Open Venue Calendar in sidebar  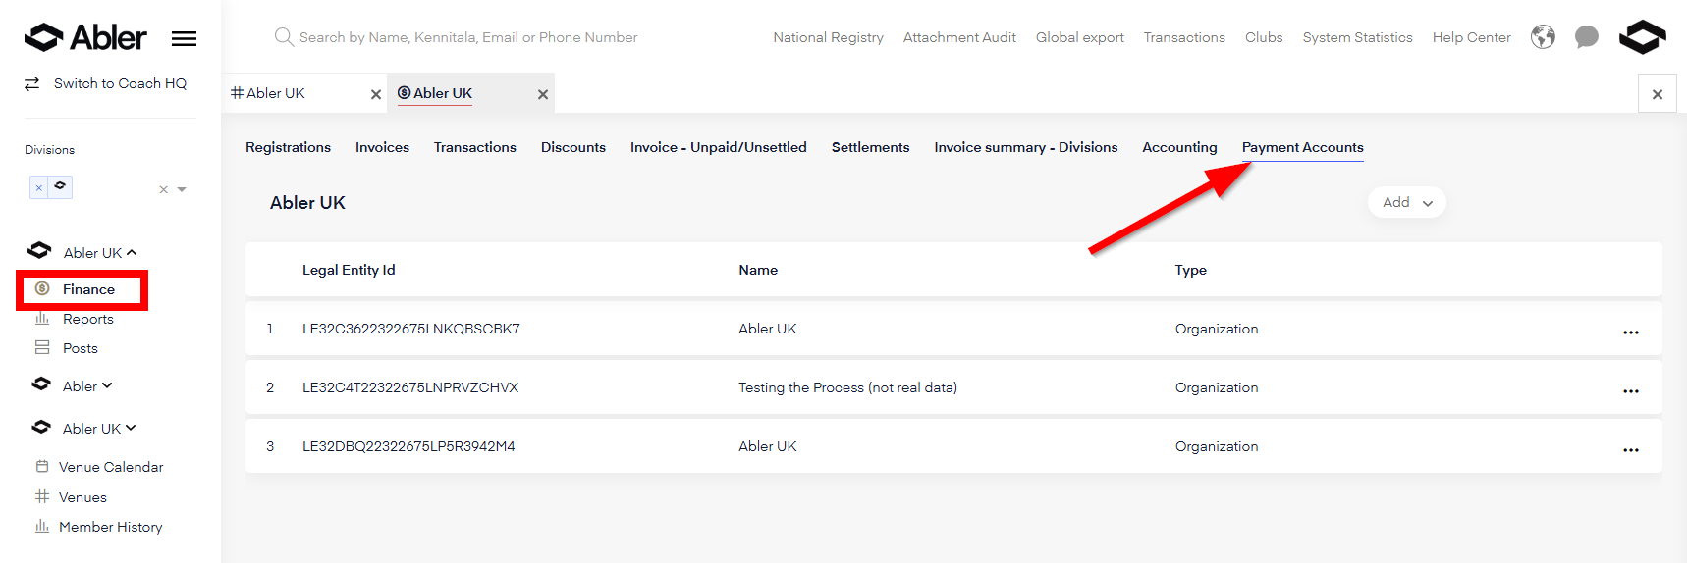point(111,467)
